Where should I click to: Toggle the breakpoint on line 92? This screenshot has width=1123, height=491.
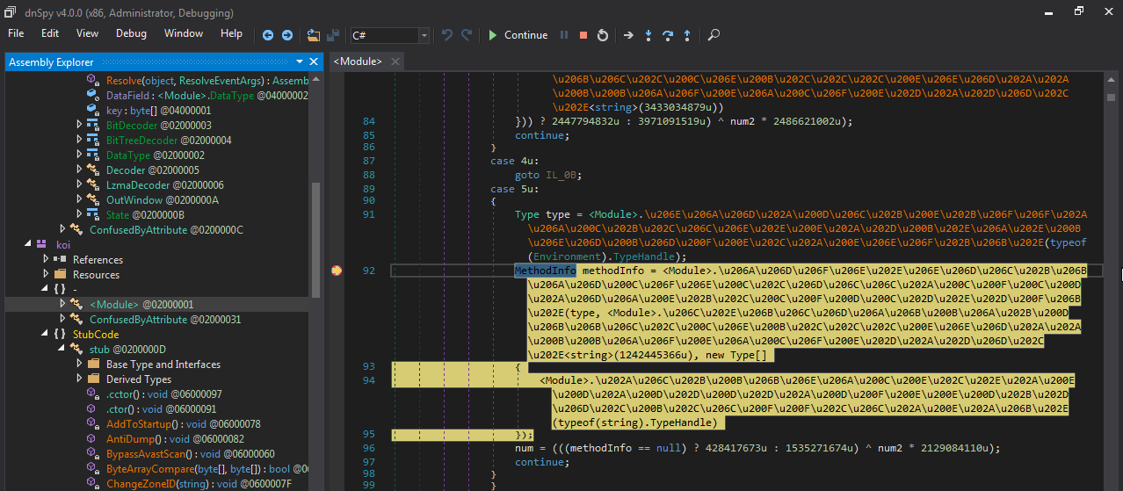(x=336, y=271)
